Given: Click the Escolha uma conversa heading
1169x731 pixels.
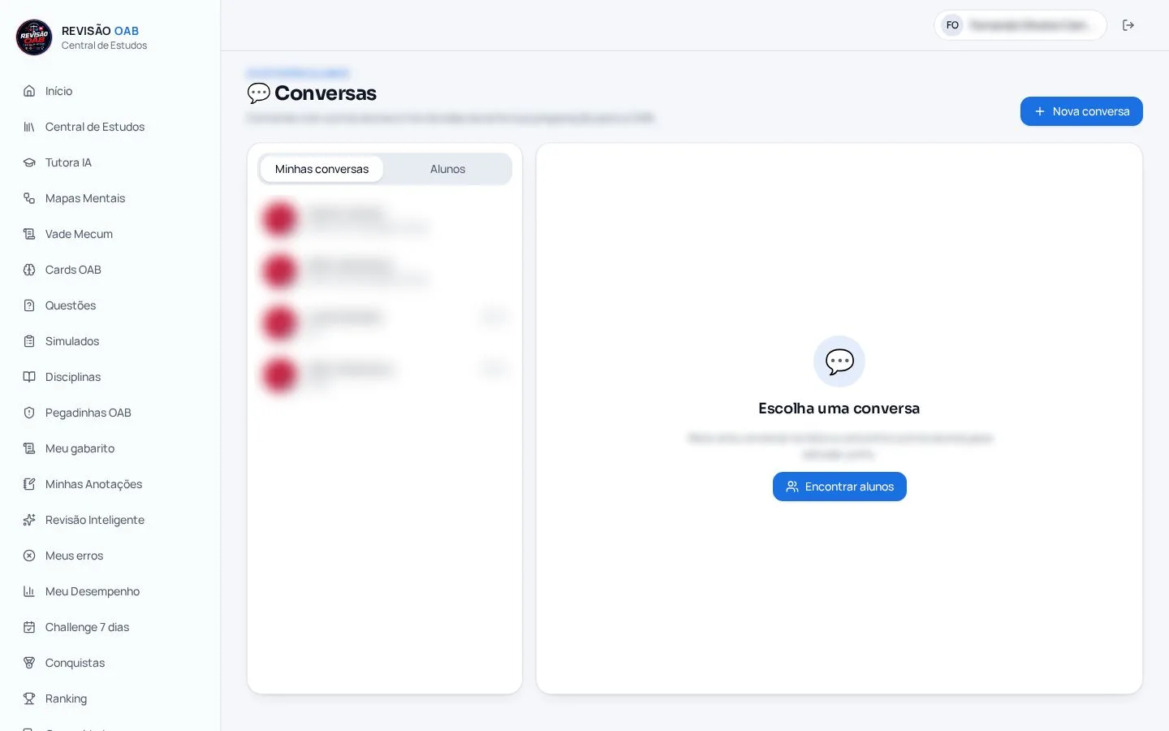Looking at the screenshot, I should [839, 409].
